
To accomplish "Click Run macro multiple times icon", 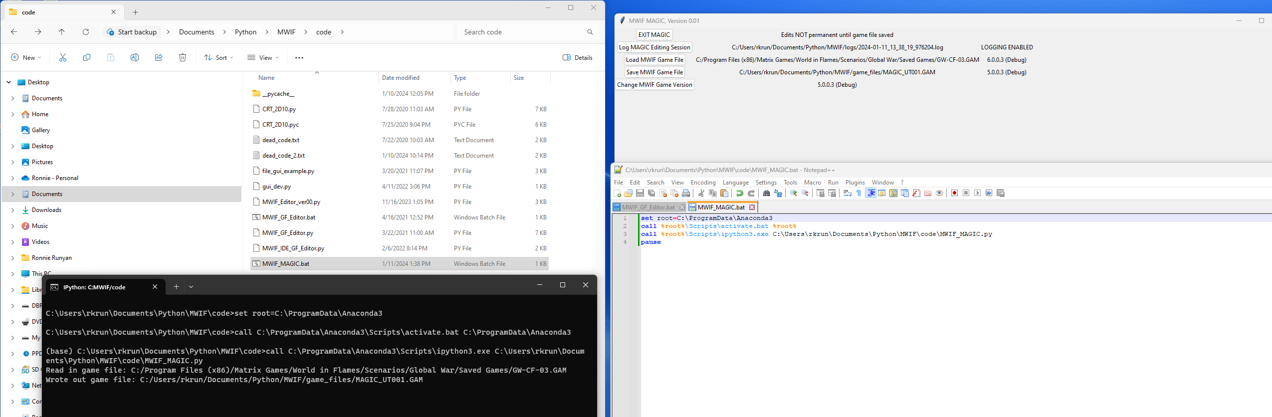I will tap(989, 193).
